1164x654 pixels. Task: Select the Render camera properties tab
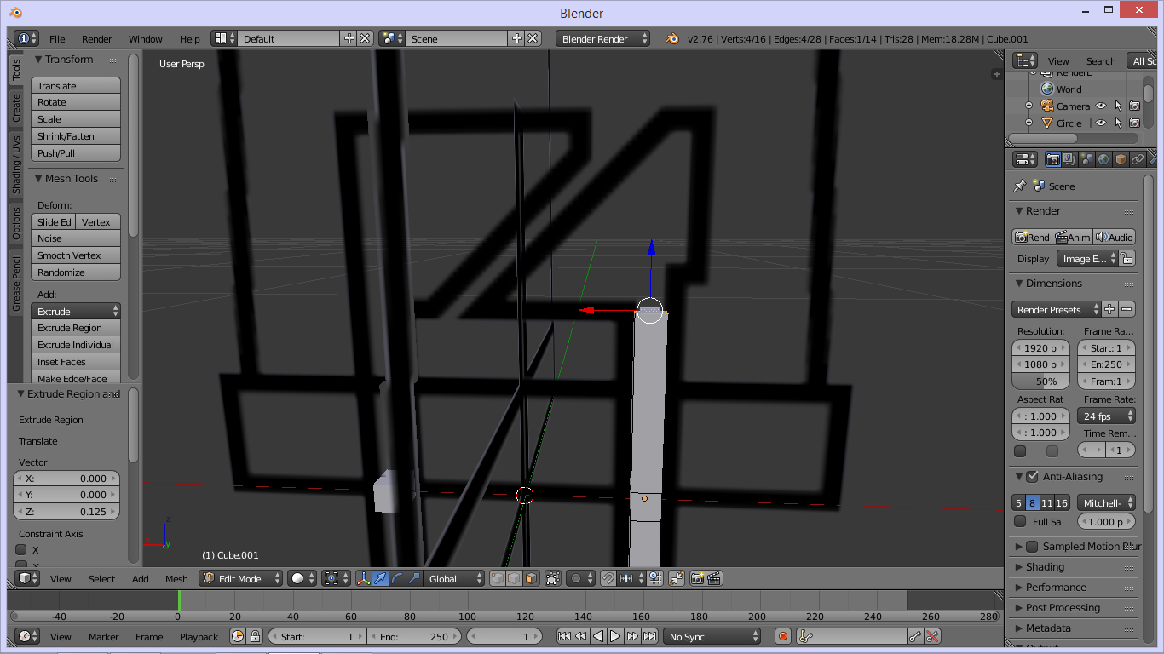tap(1053, 159)
